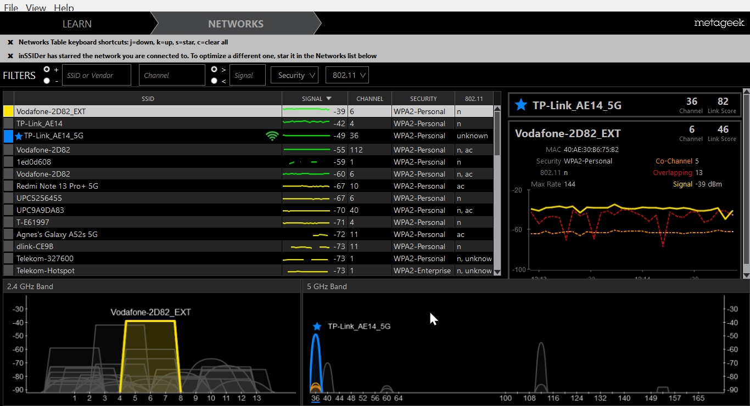Sort by the 802.11 column header

pos(474,99)
